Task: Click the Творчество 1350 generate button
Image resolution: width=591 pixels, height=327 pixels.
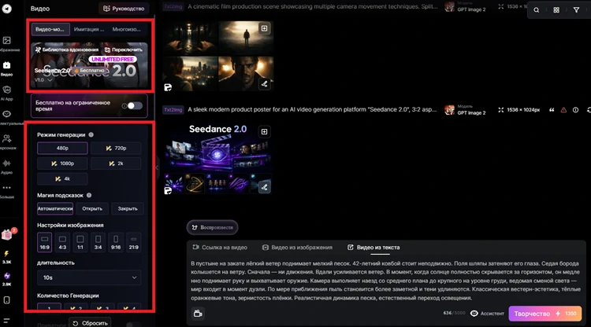Action: click(x=545, y=314)
